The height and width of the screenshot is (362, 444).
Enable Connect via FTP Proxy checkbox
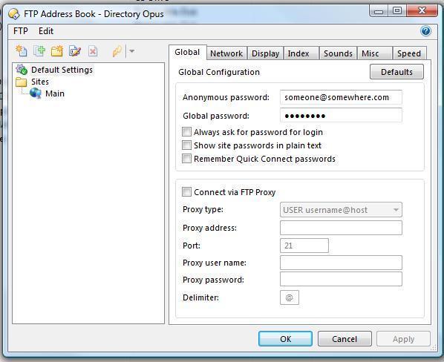click(186, 191)
